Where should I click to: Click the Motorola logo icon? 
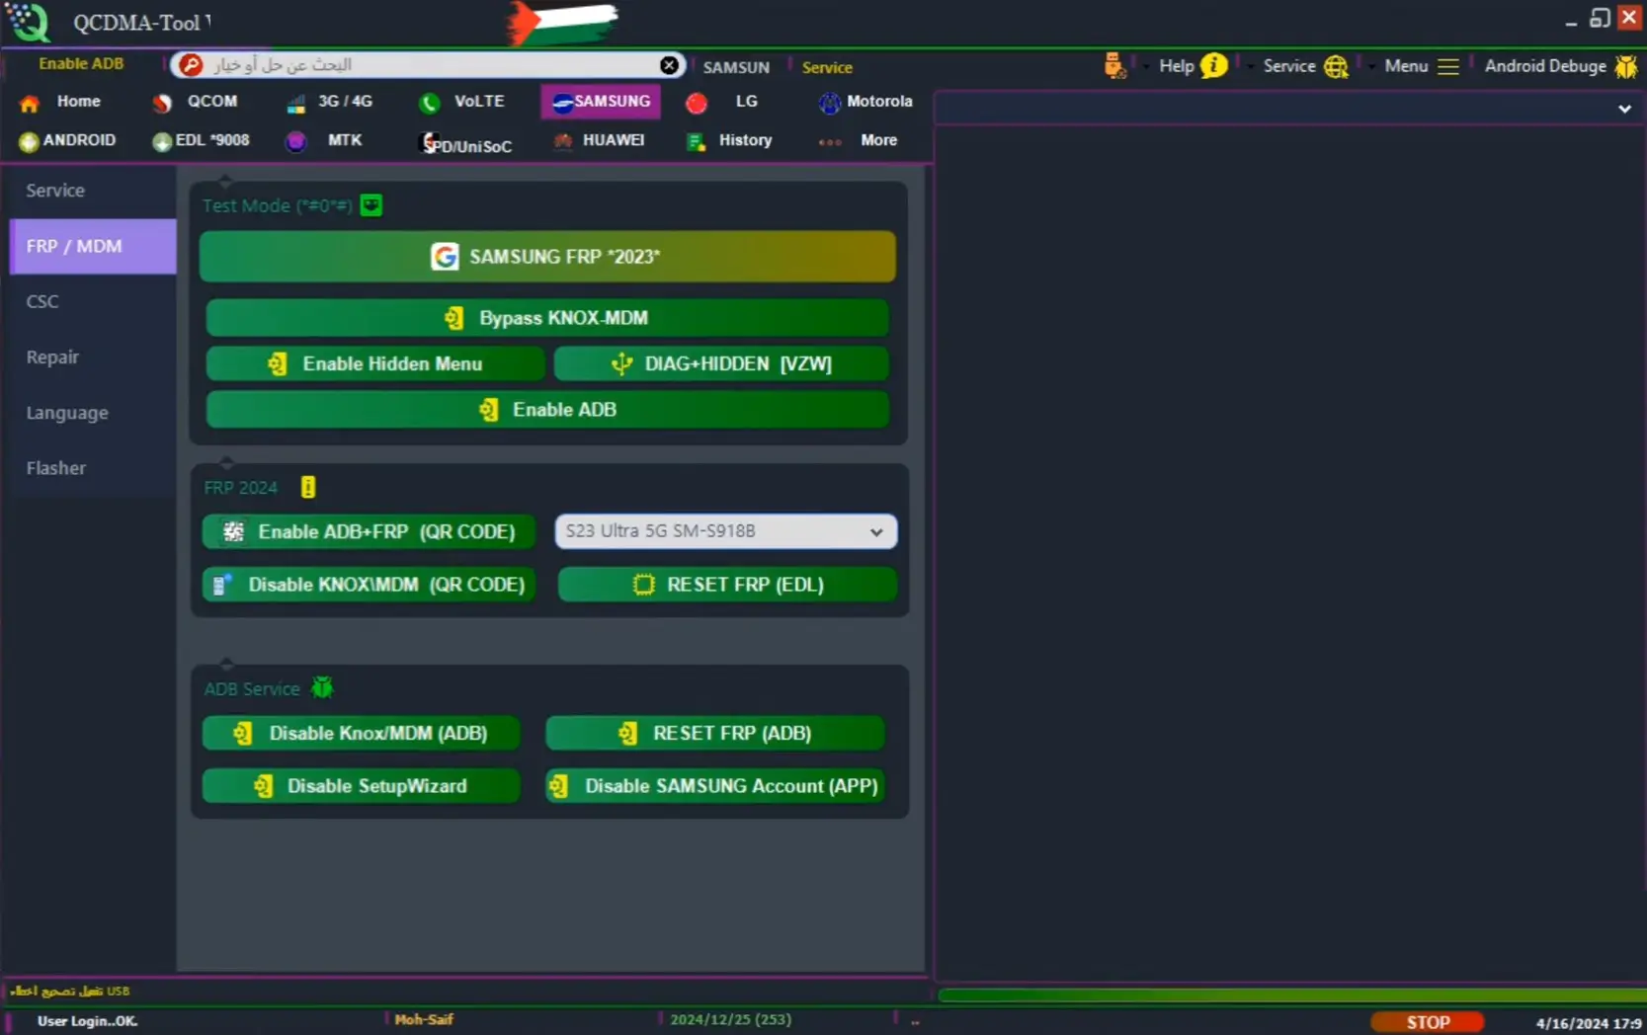click(x=830, y=103)
